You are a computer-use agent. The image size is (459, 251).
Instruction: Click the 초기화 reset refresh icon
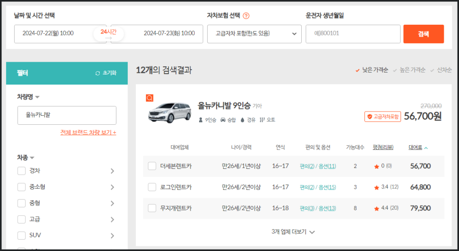click(98, 73)
